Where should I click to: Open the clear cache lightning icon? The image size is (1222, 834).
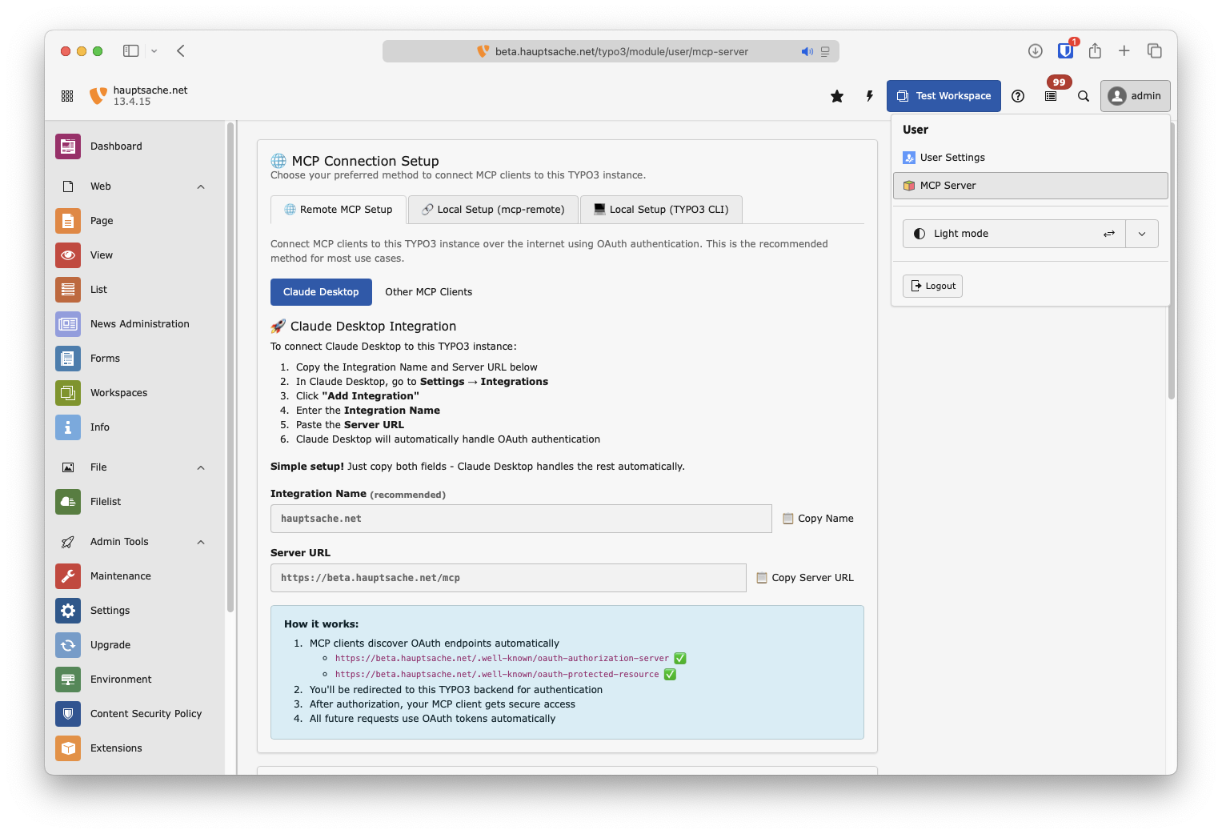coord(870,96)
